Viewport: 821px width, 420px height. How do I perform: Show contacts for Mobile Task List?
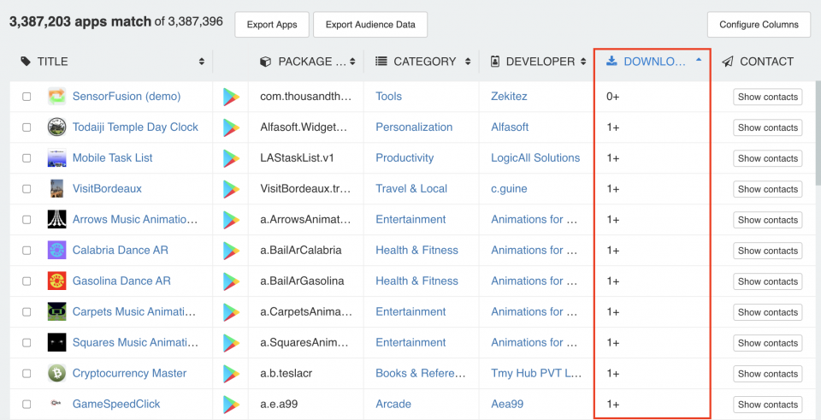[x=768, y=158]
